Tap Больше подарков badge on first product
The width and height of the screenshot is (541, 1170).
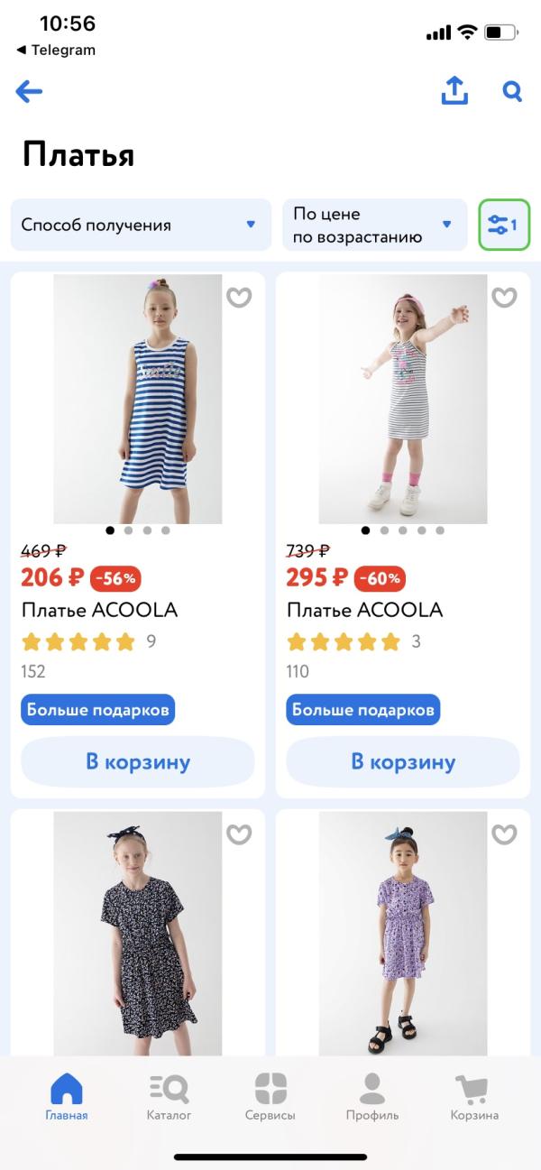click(97, 710)
